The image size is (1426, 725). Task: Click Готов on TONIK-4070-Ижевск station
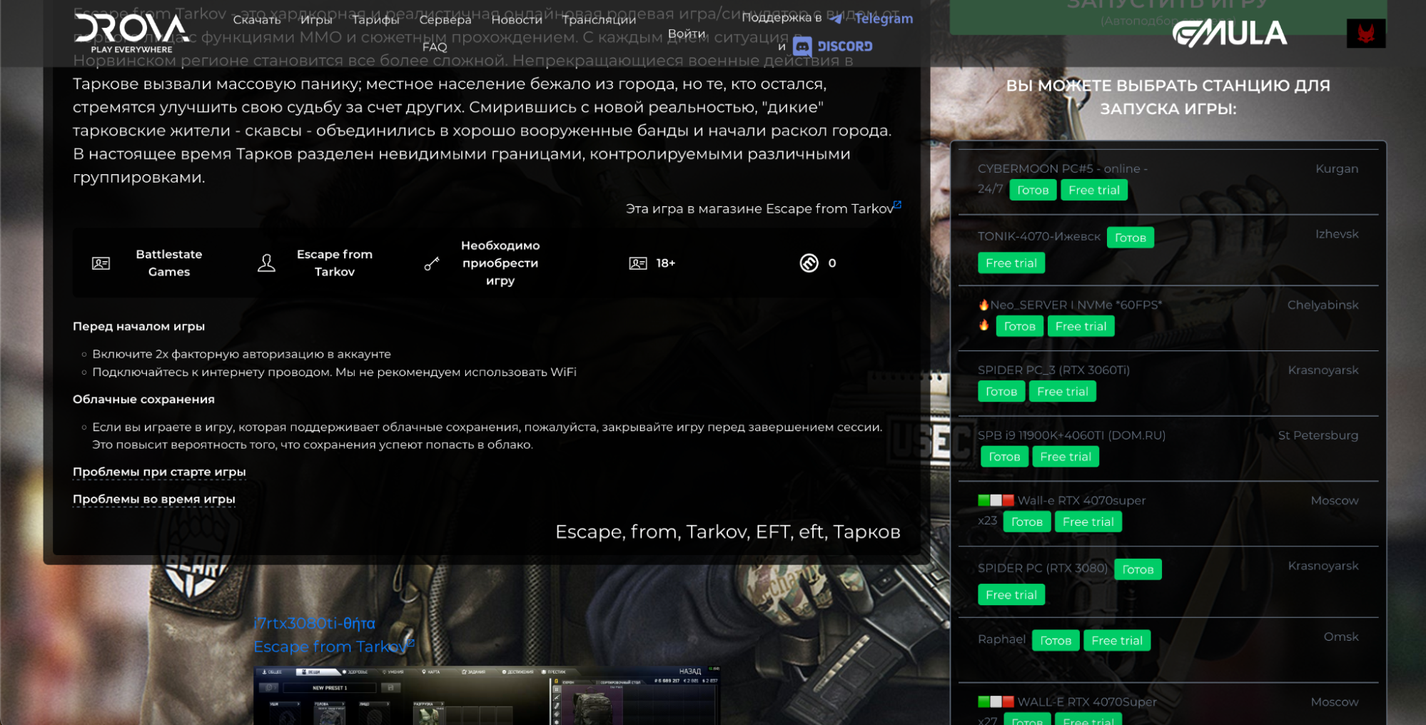(1130, 238)
